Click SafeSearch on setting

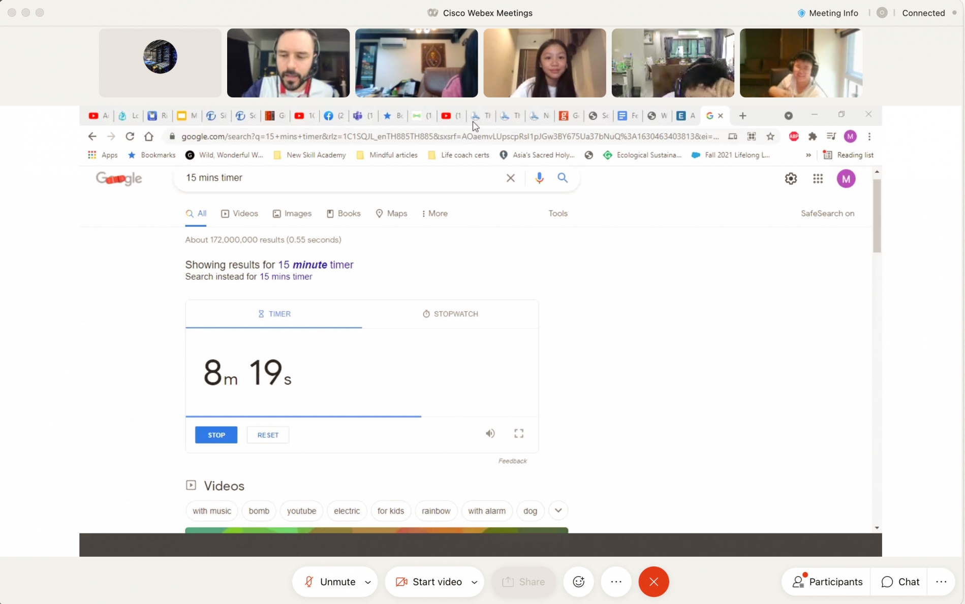(827, 214)
